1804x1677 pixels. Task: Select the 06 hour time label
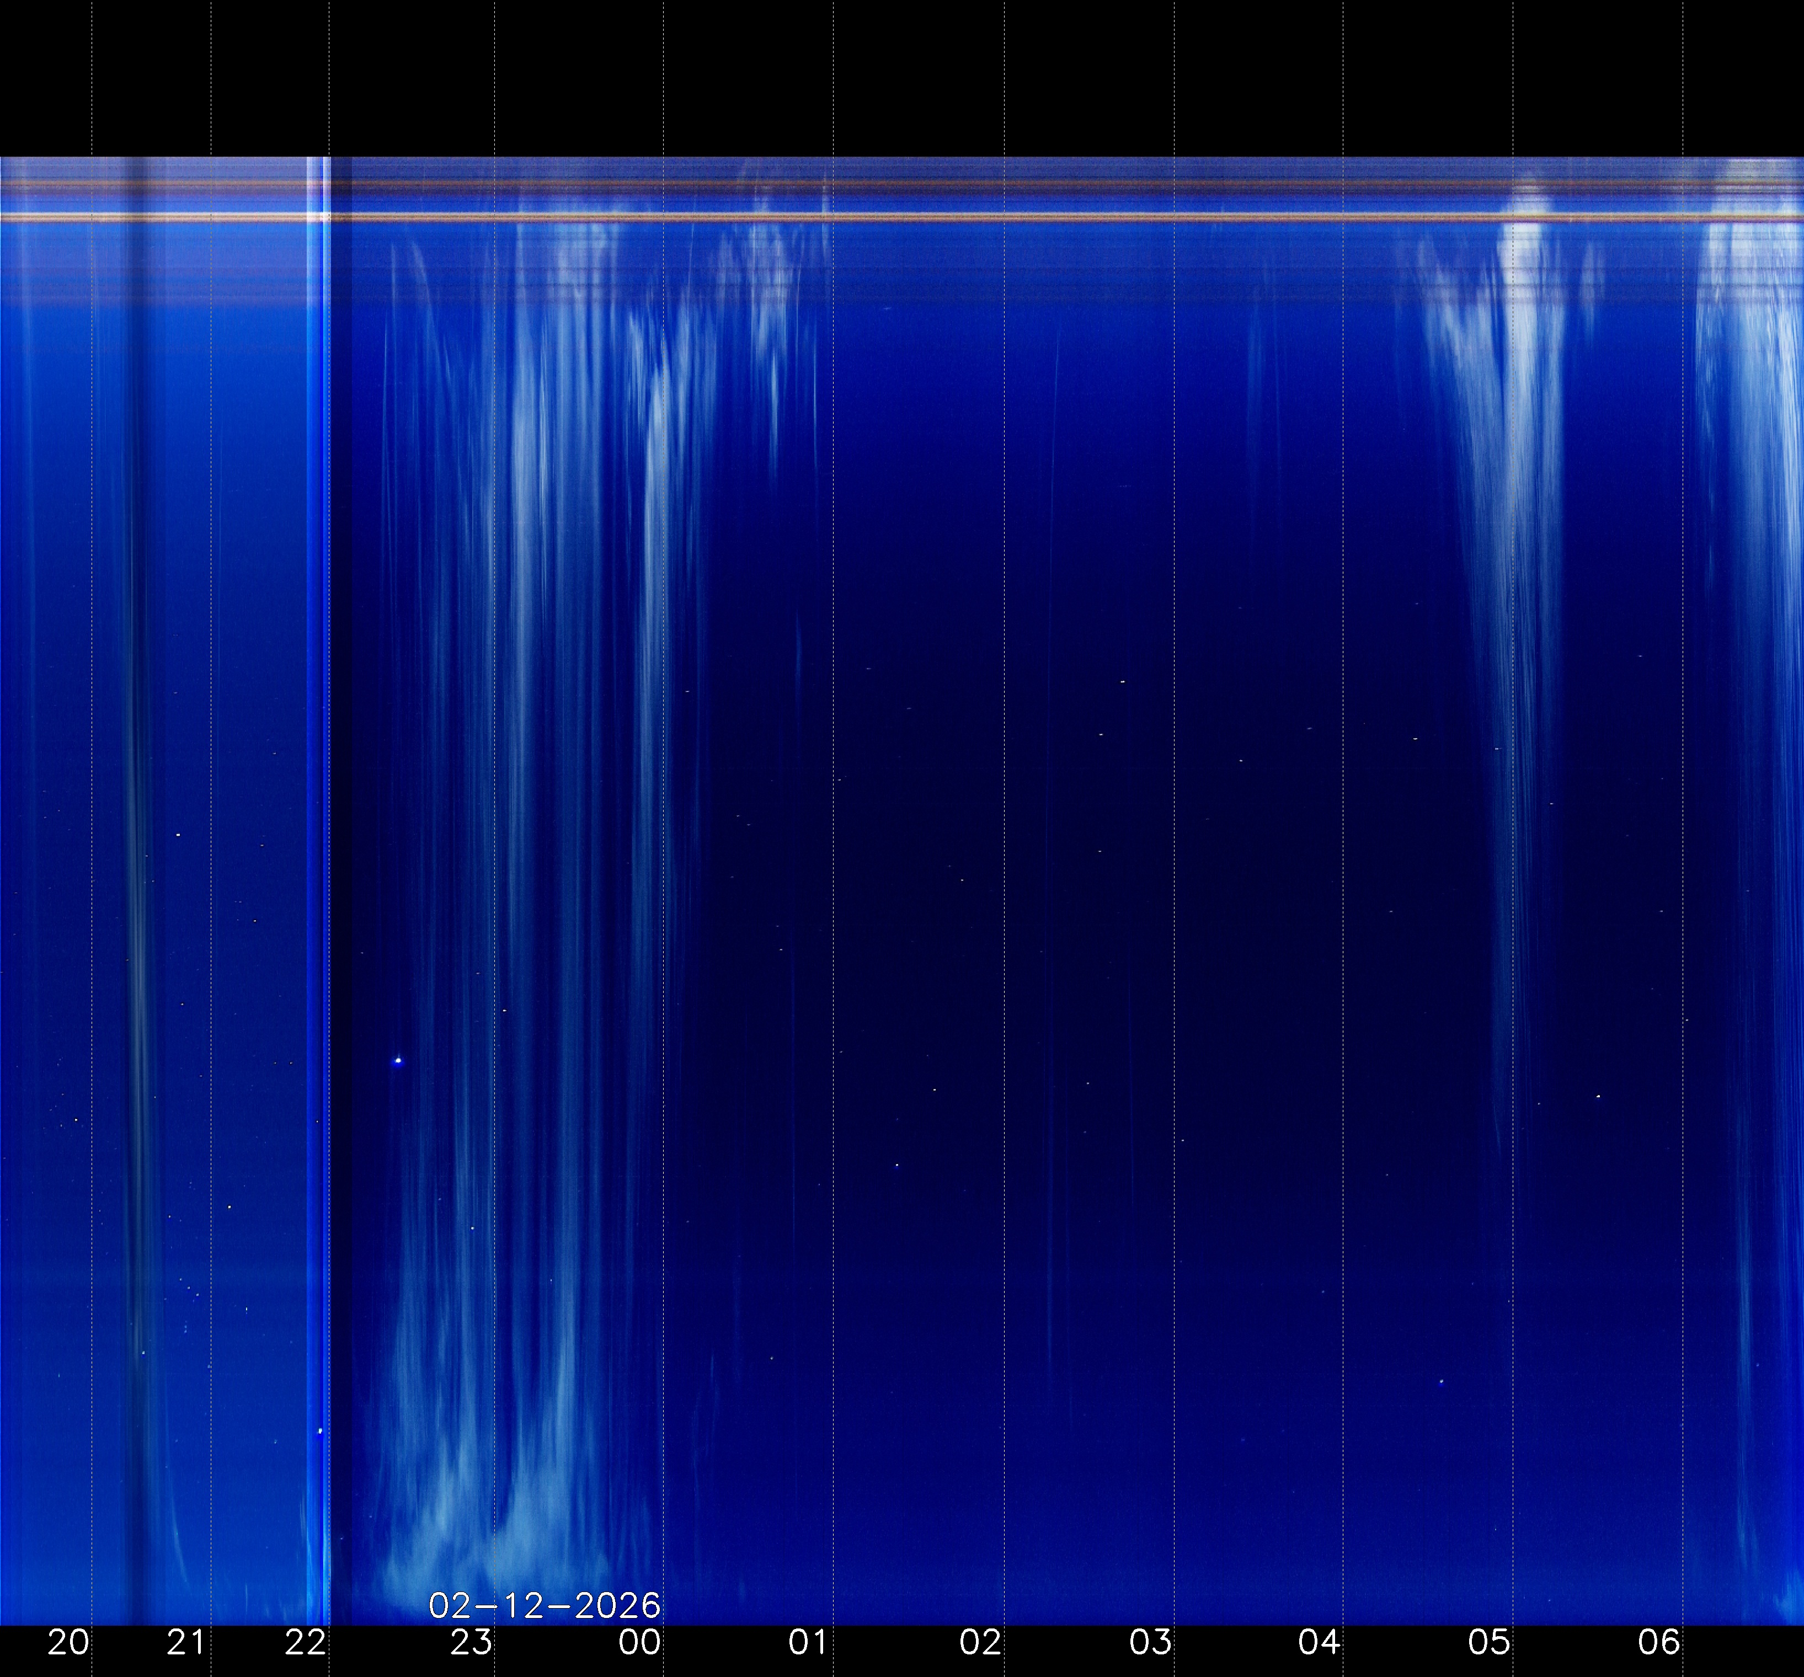tap(1659, 1642)
